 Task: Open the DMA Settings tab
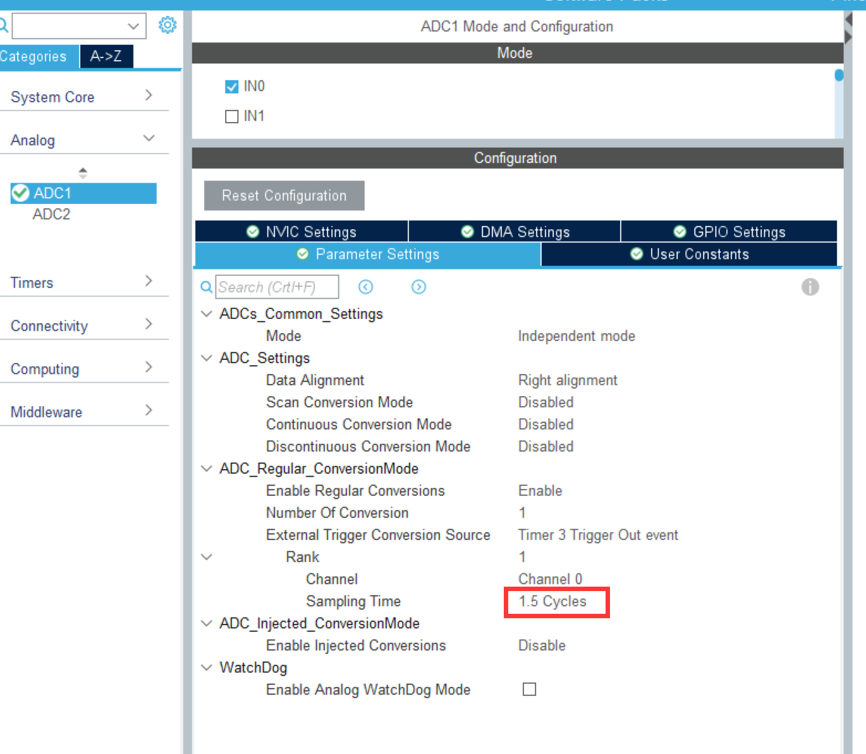pyautogui.click(x=515, y=232)
